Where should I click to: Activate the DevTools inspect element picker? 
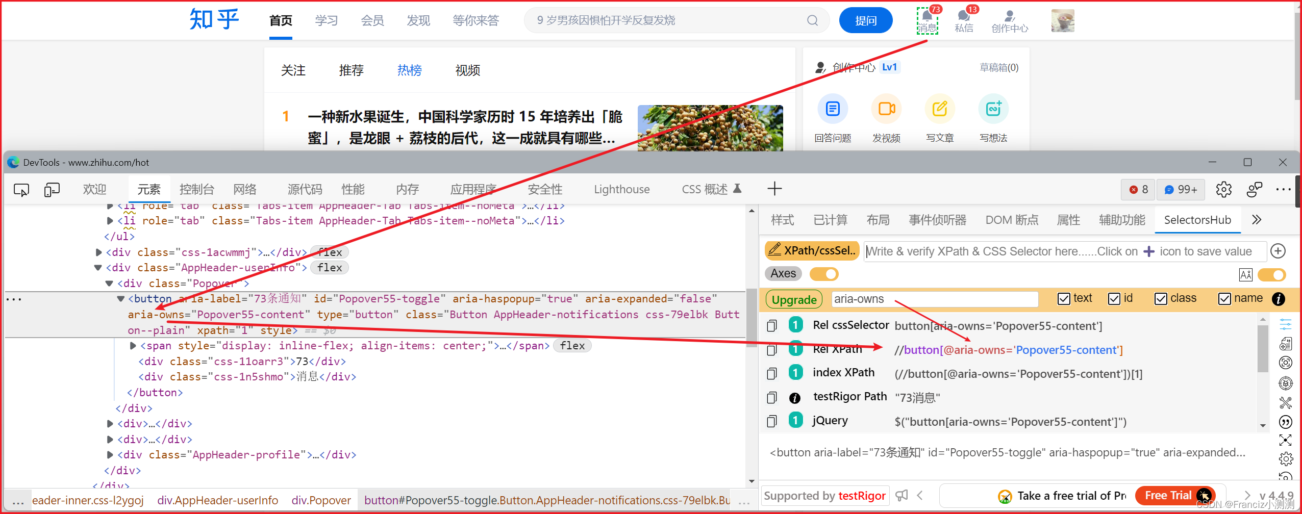click(21, 190)
